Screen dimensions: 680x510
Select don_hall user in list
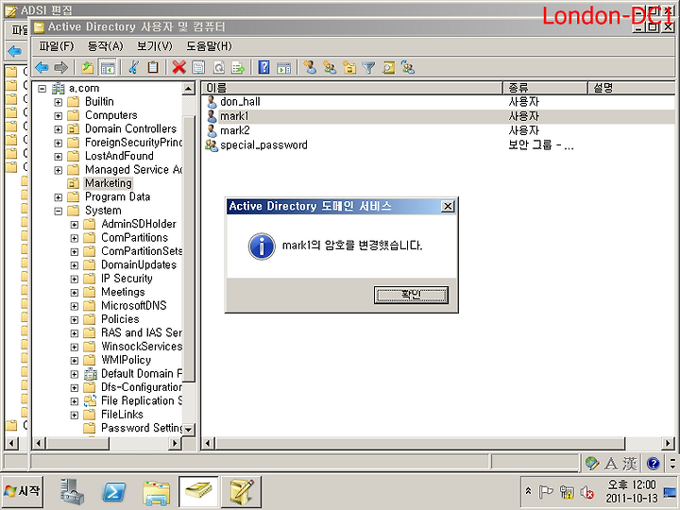tap(240, 102)
